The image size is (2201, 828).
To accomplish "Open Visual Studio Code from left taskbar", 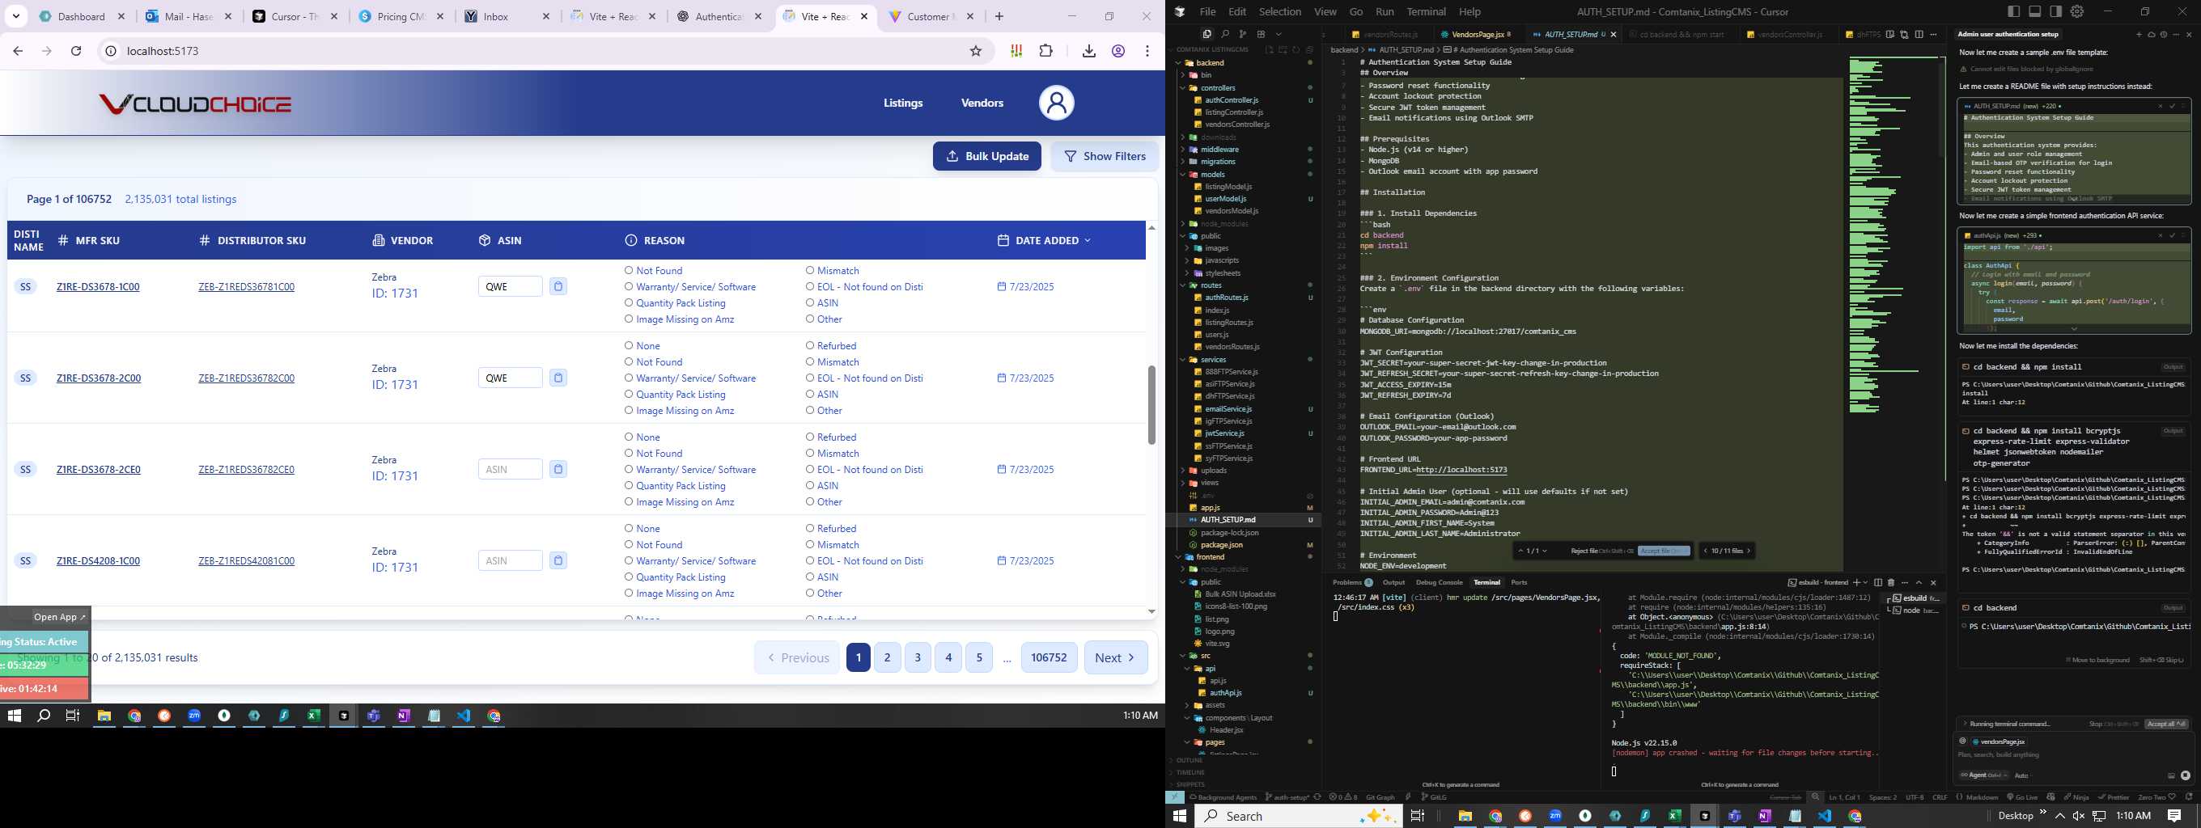I will (x=463, y=716).
